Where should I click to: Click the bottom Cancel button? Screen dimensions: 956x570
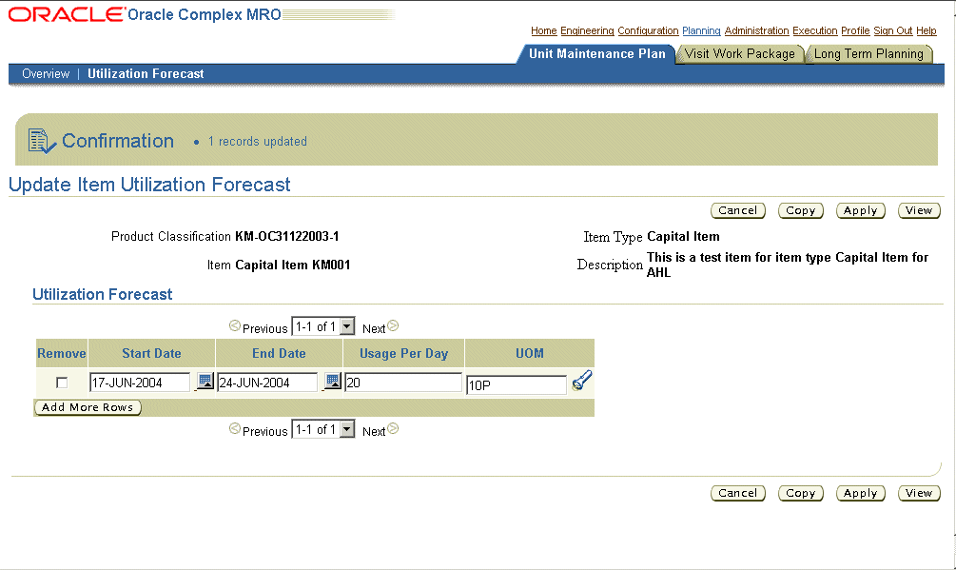738,493
